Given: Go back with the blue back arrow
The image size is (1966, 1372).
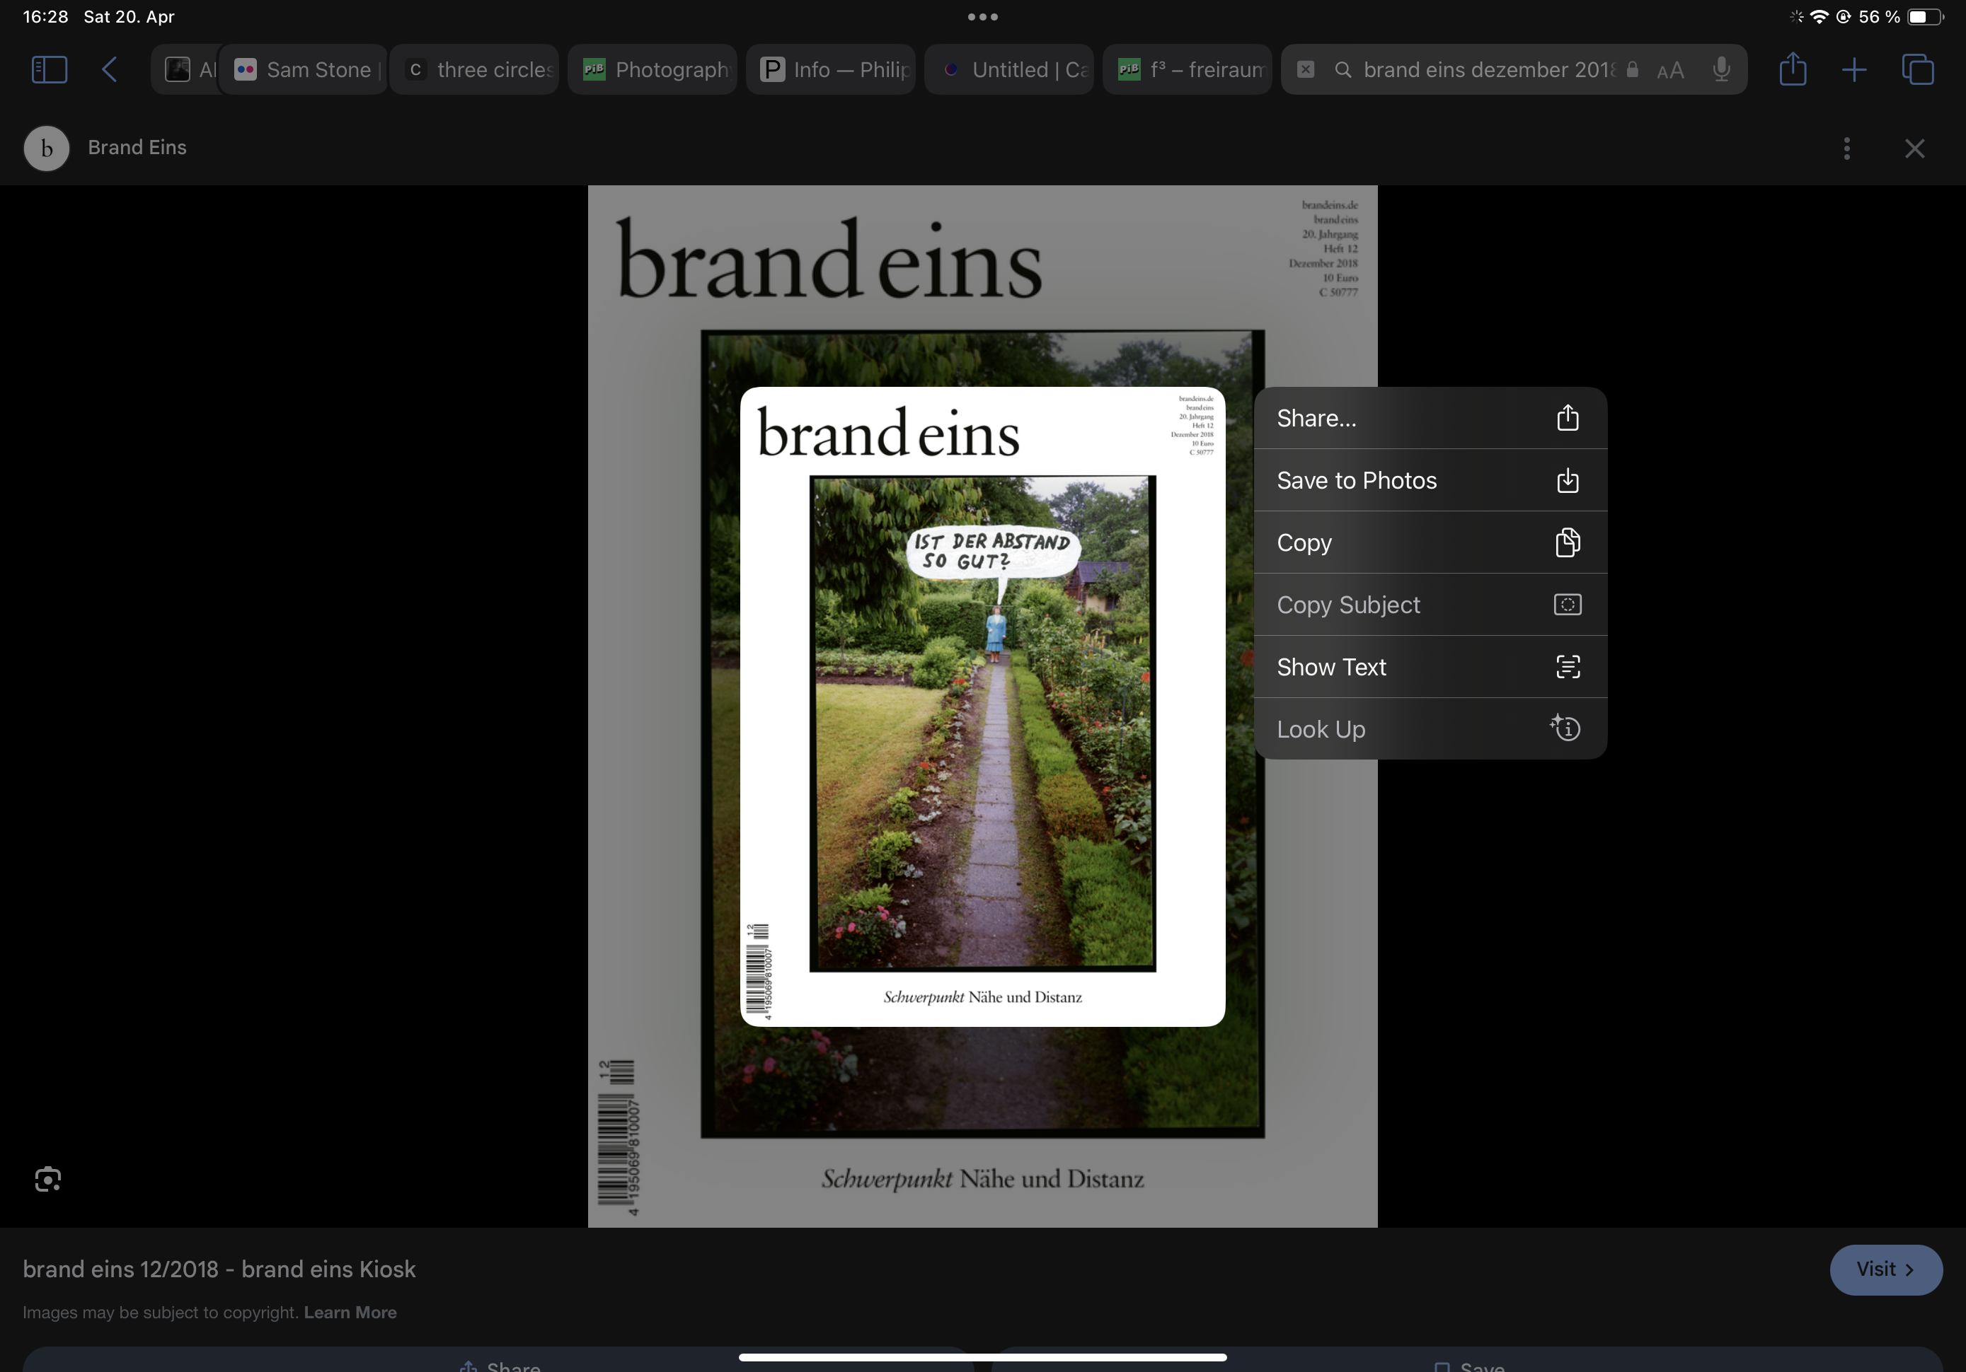Looking at the screenshot, I should click(110, 69).
